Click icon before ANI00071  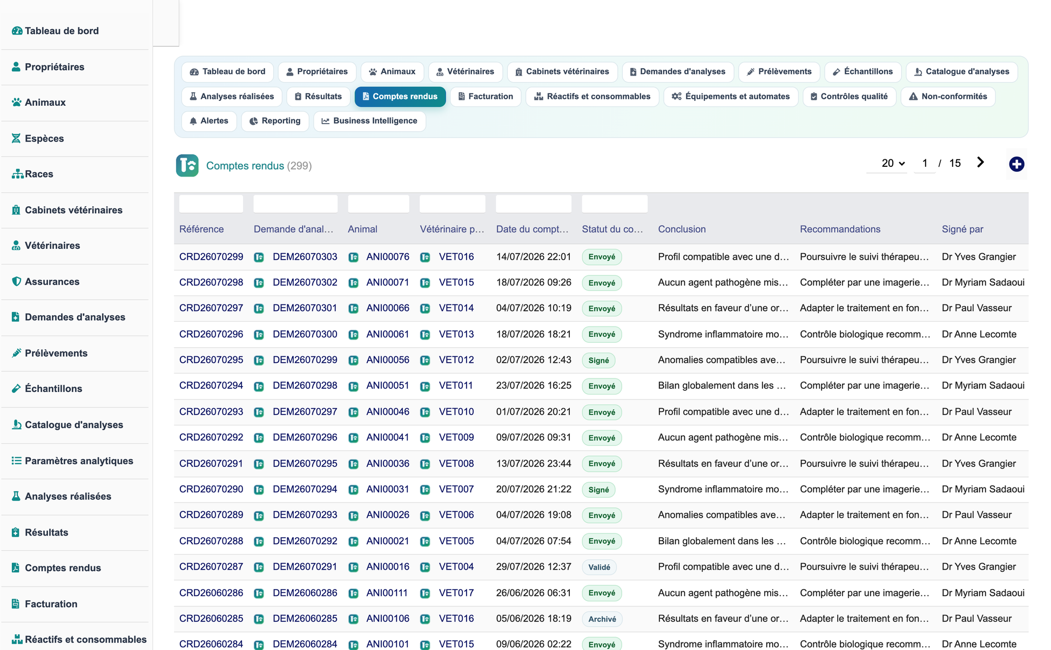pyautogui.click(x=353, y=283)
